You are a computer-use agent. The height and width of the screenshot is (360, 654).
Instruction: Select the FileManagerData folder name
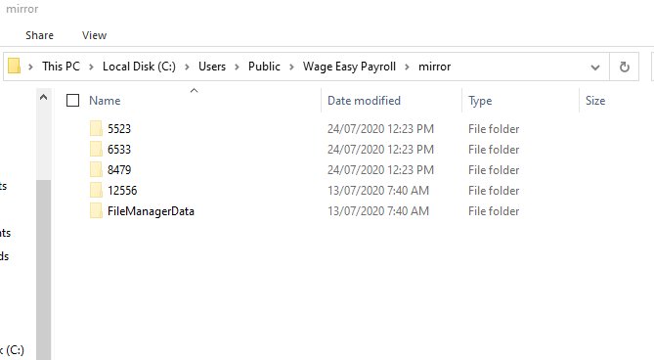151,211
